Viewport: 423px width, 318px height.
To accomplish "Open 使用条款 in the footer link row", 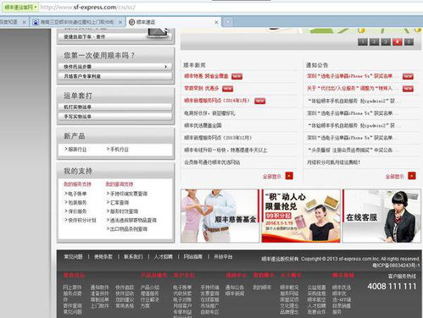I will tap(103, 257).
